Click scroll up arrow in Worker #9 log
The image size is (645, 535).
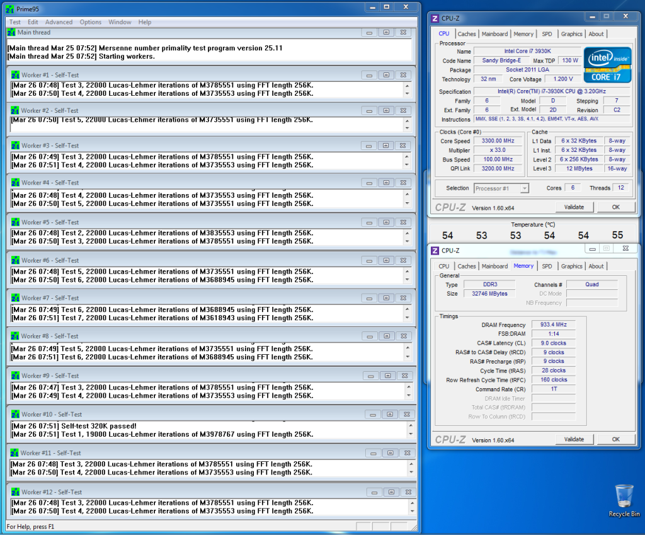[408, 387]
